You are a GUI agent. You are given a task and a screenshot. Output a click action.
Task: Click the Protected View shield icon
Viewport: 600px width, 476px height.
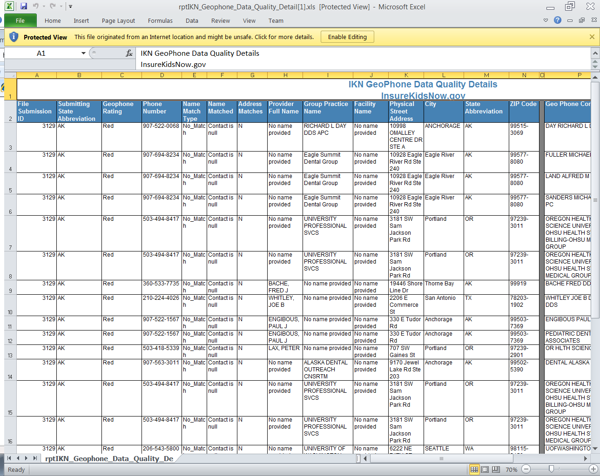click(x=13, y=37)
